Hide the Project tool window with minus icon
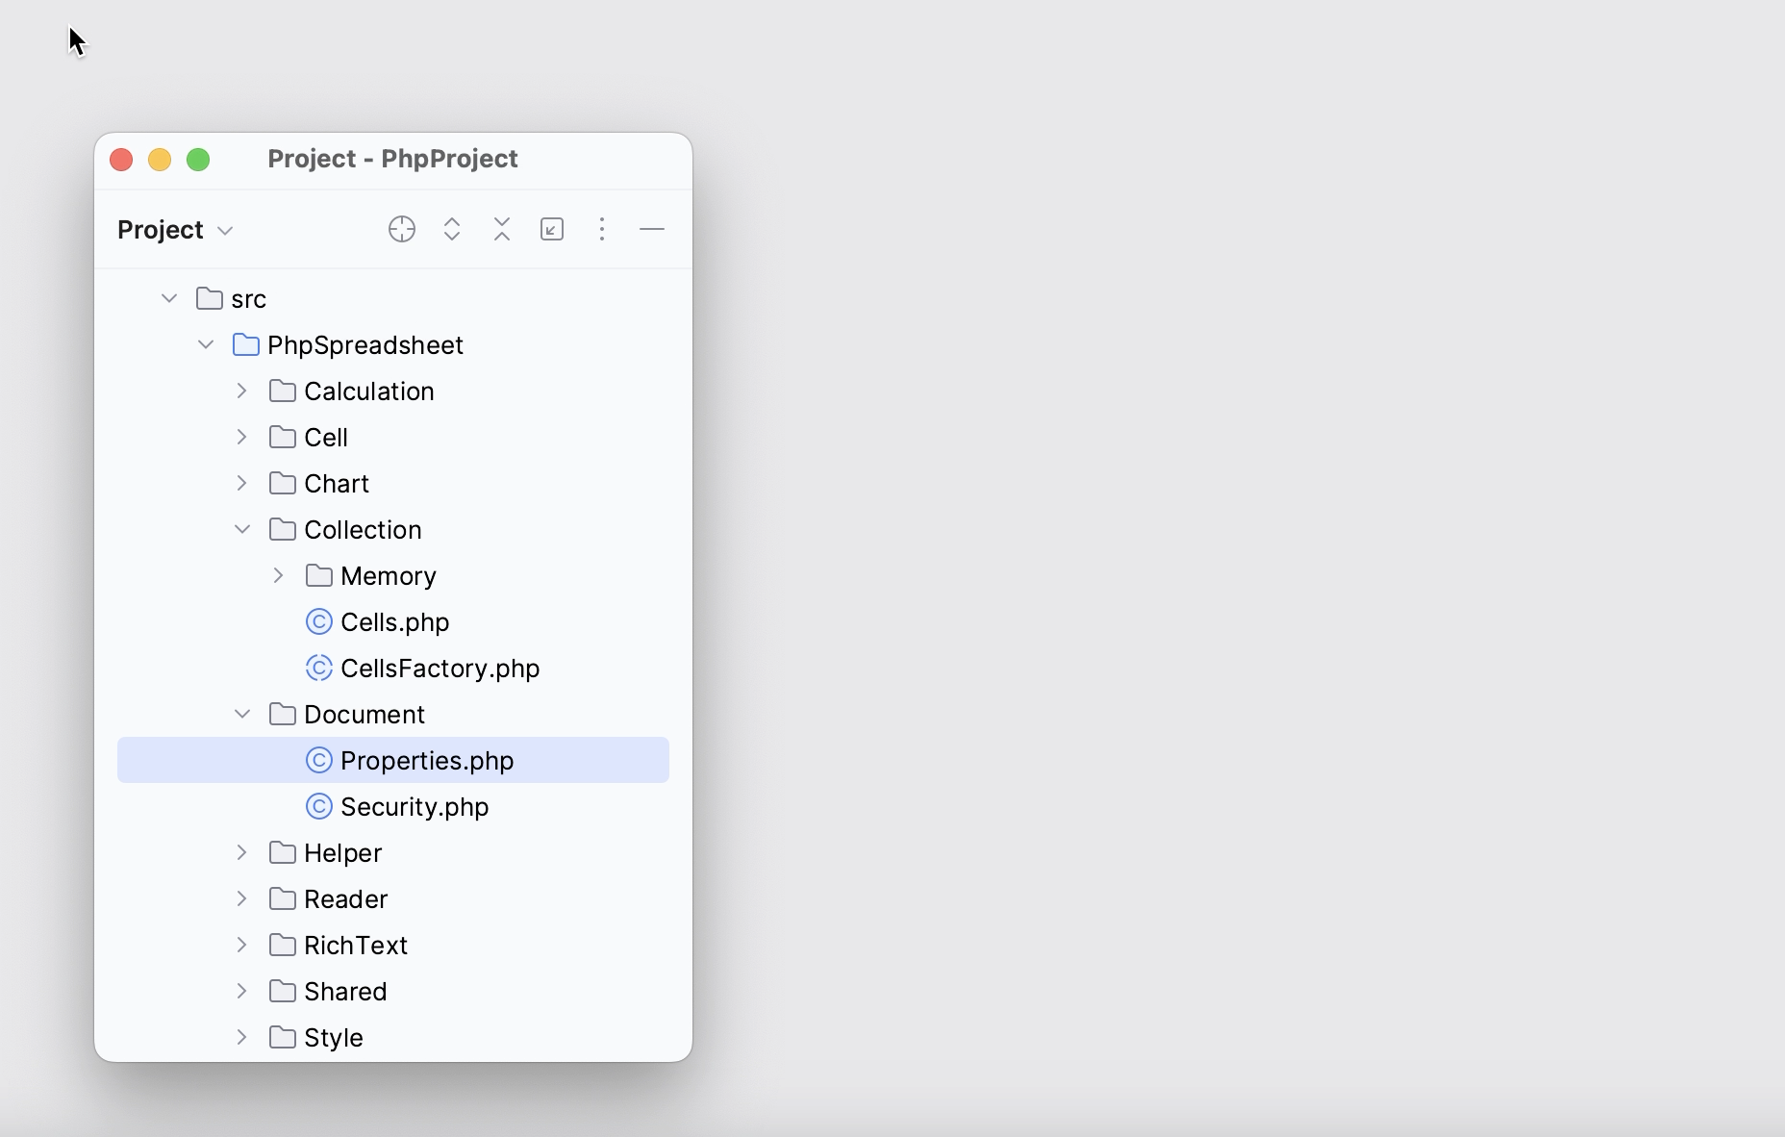Screen dimensions: 1785x1137 coord(652,229)
